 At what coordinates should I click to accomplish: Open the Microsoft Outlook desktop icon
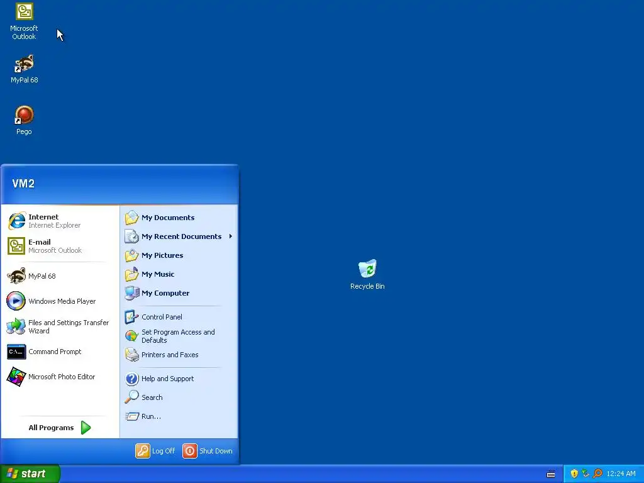(25, 21)
